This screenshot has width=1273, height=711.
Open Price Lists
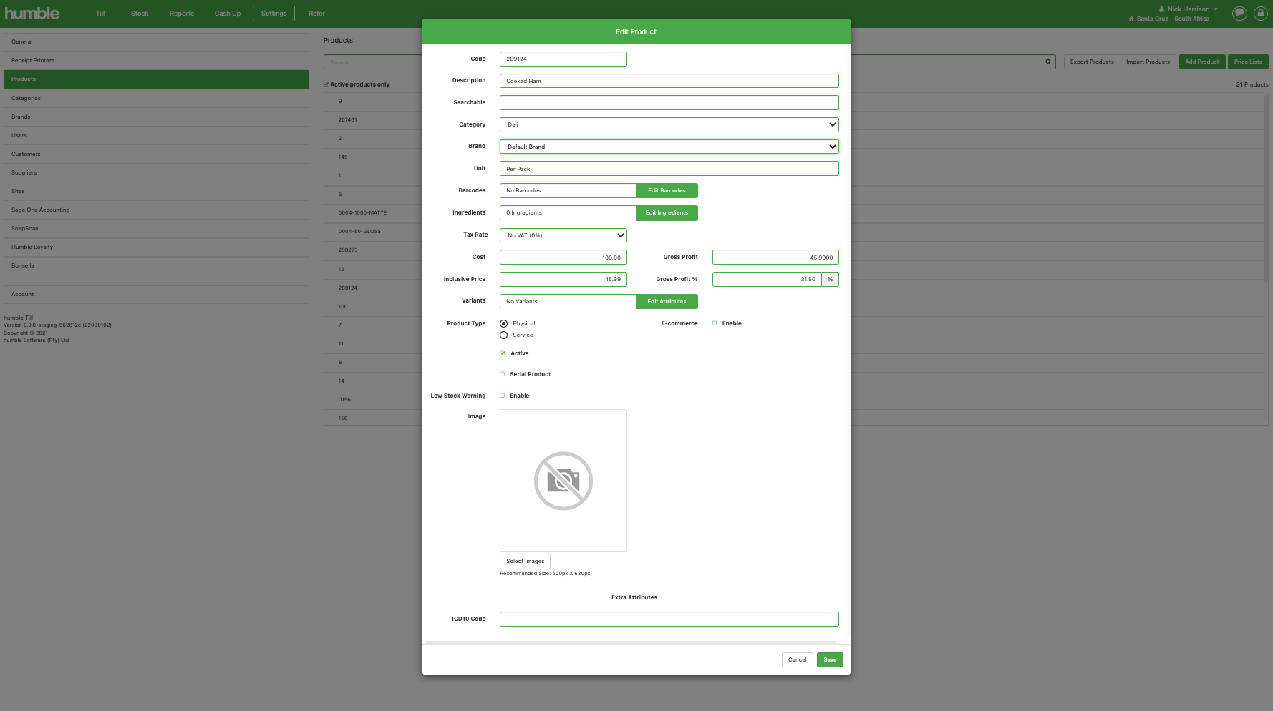pos(1248,62)
